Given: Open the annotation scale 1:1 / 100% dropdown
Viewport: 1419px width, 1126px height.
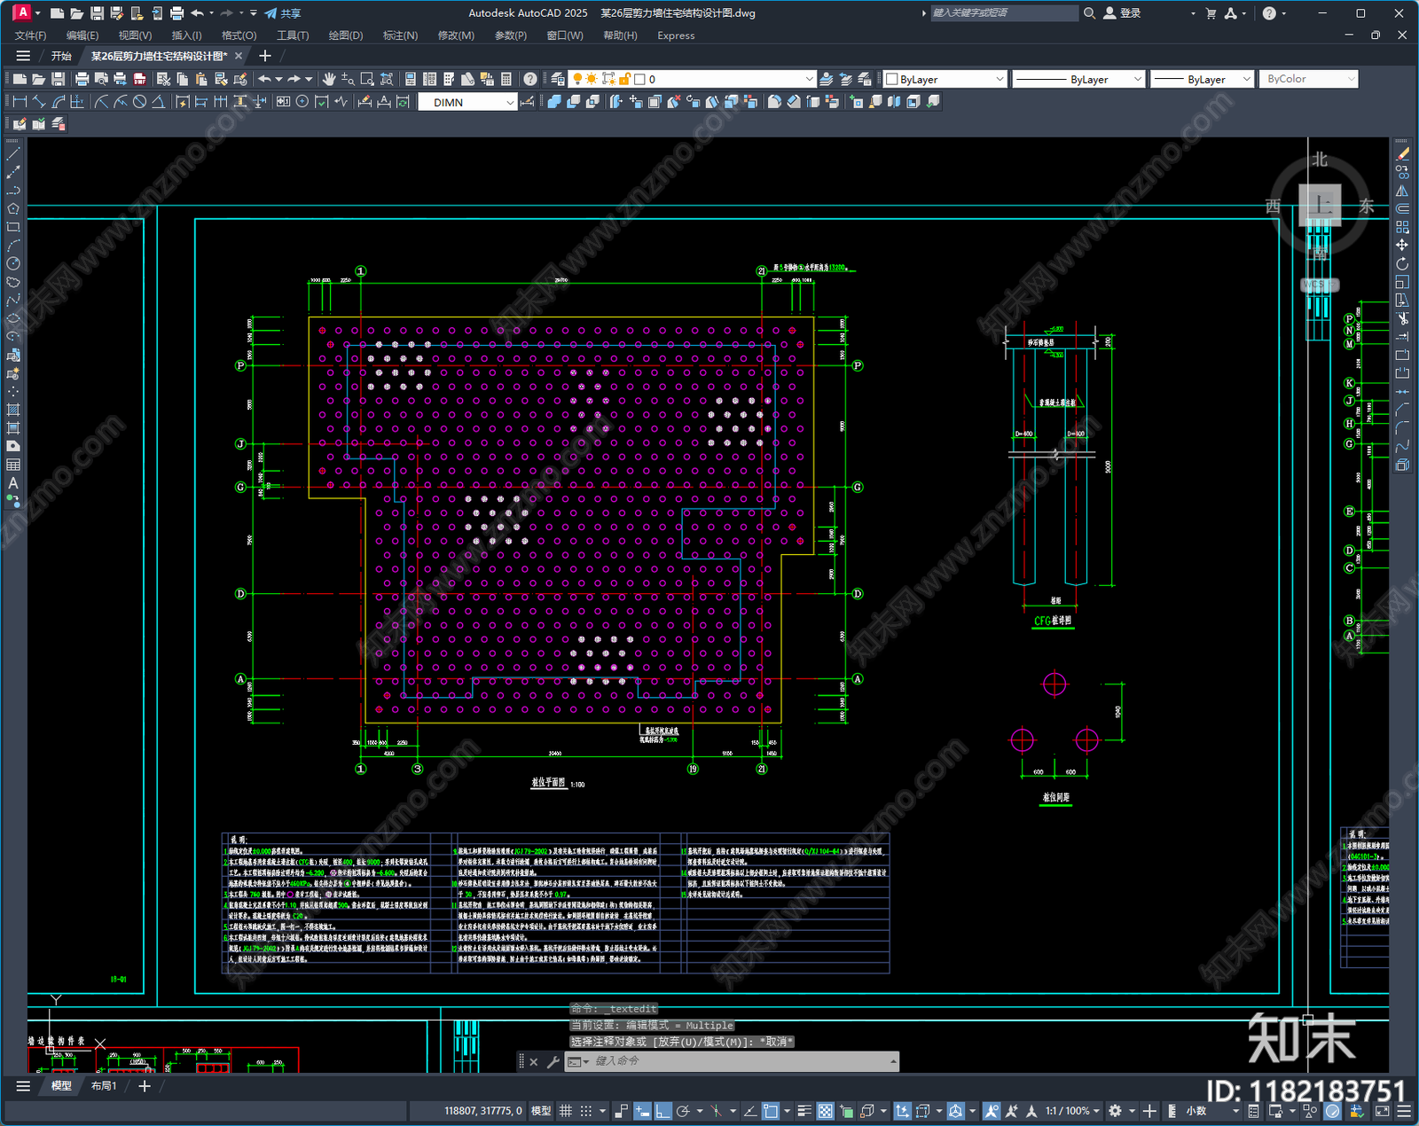Looking at the screenshot, I should click(1072, 1111).
